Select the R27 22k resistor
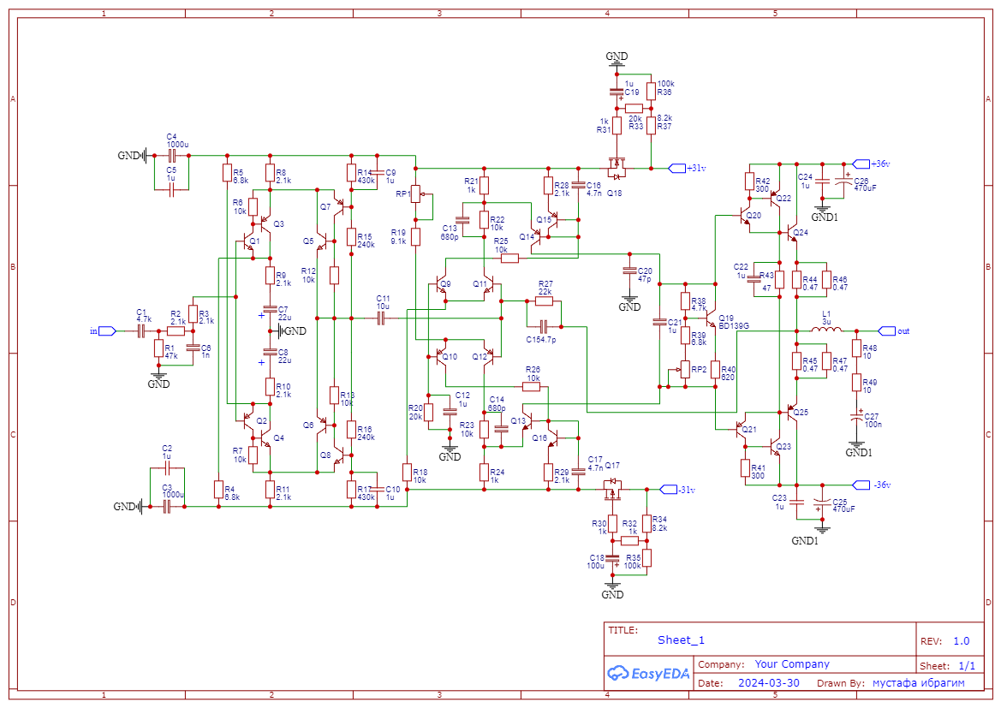This screenshot has height=708, width=1001. point(545,300)
